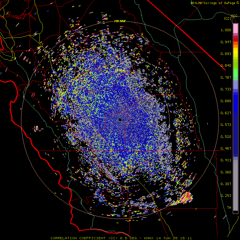Viewport: 240px width, 240px height.
Task: Pick the lavender band near 0.733
Action: (x=235, y=85)
